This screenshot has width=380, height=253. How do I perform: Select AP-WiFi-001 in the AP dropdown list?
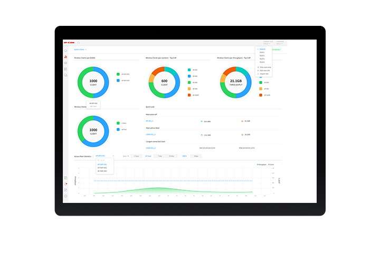click(x=102, y=164)
